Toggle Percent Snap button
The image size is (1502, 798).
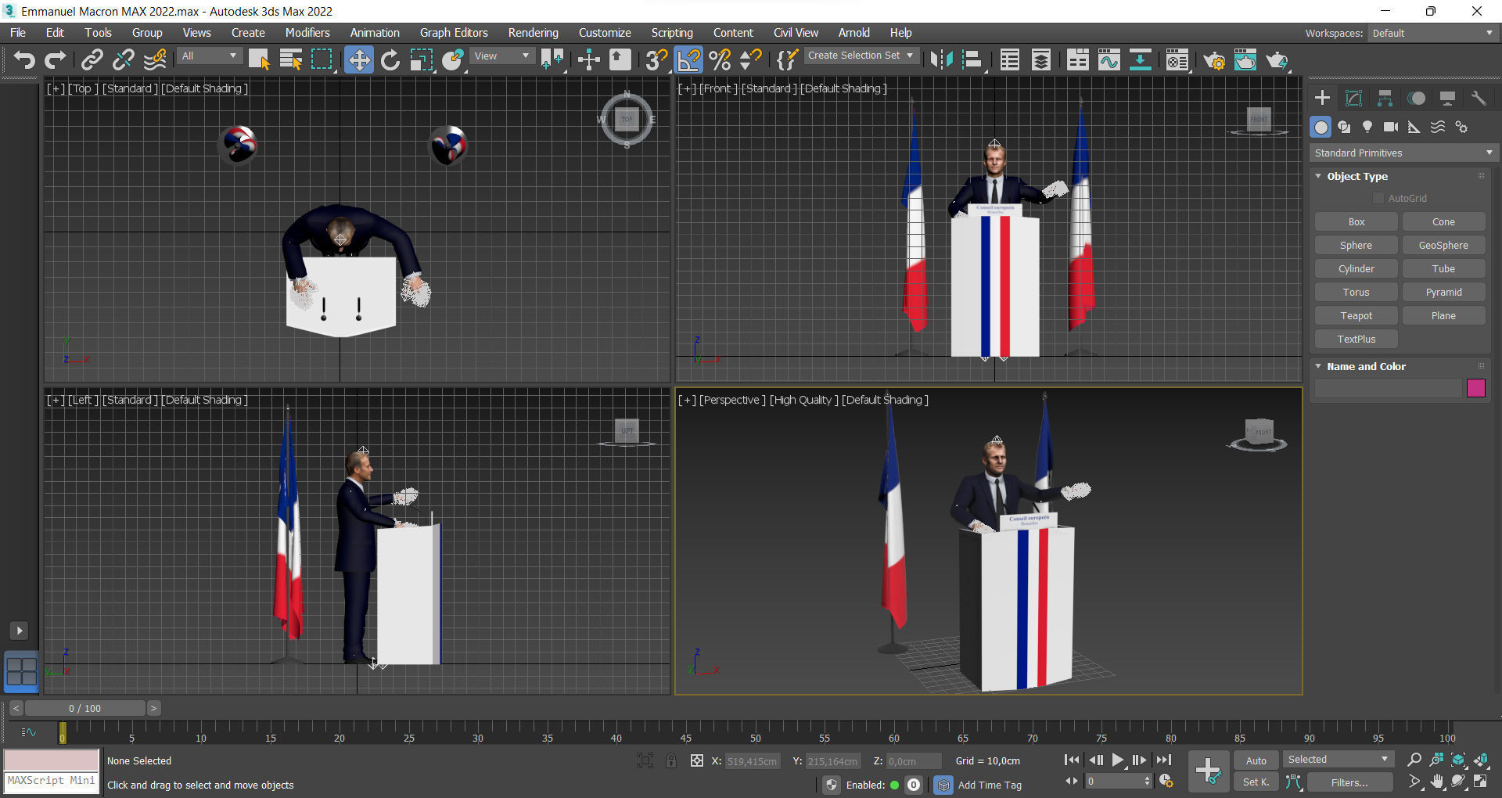point(720,59)
